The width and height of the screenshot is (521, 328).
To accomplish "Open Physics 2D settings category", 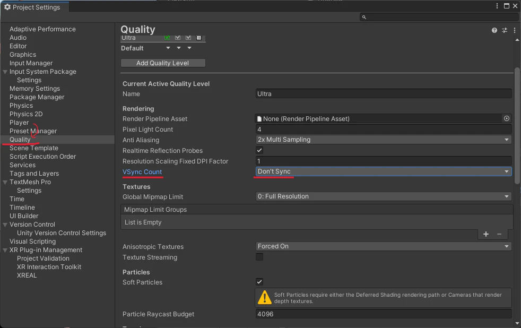I will pyautogui.click(x=26, y=114).
